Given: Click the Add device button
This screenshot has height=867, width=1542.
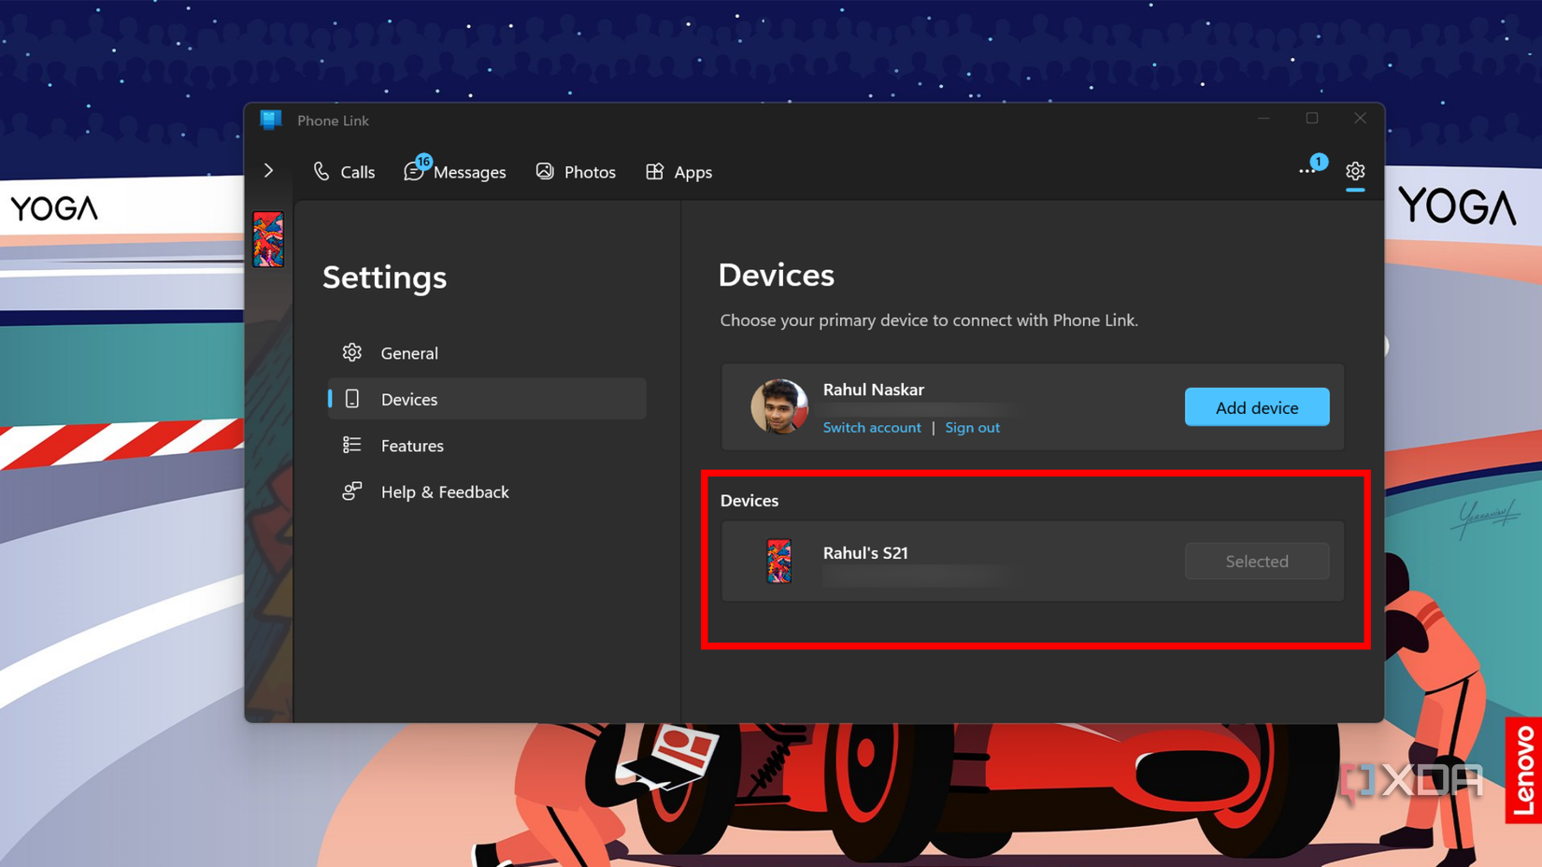Looking at the screenshot, I should [1256, 407].
